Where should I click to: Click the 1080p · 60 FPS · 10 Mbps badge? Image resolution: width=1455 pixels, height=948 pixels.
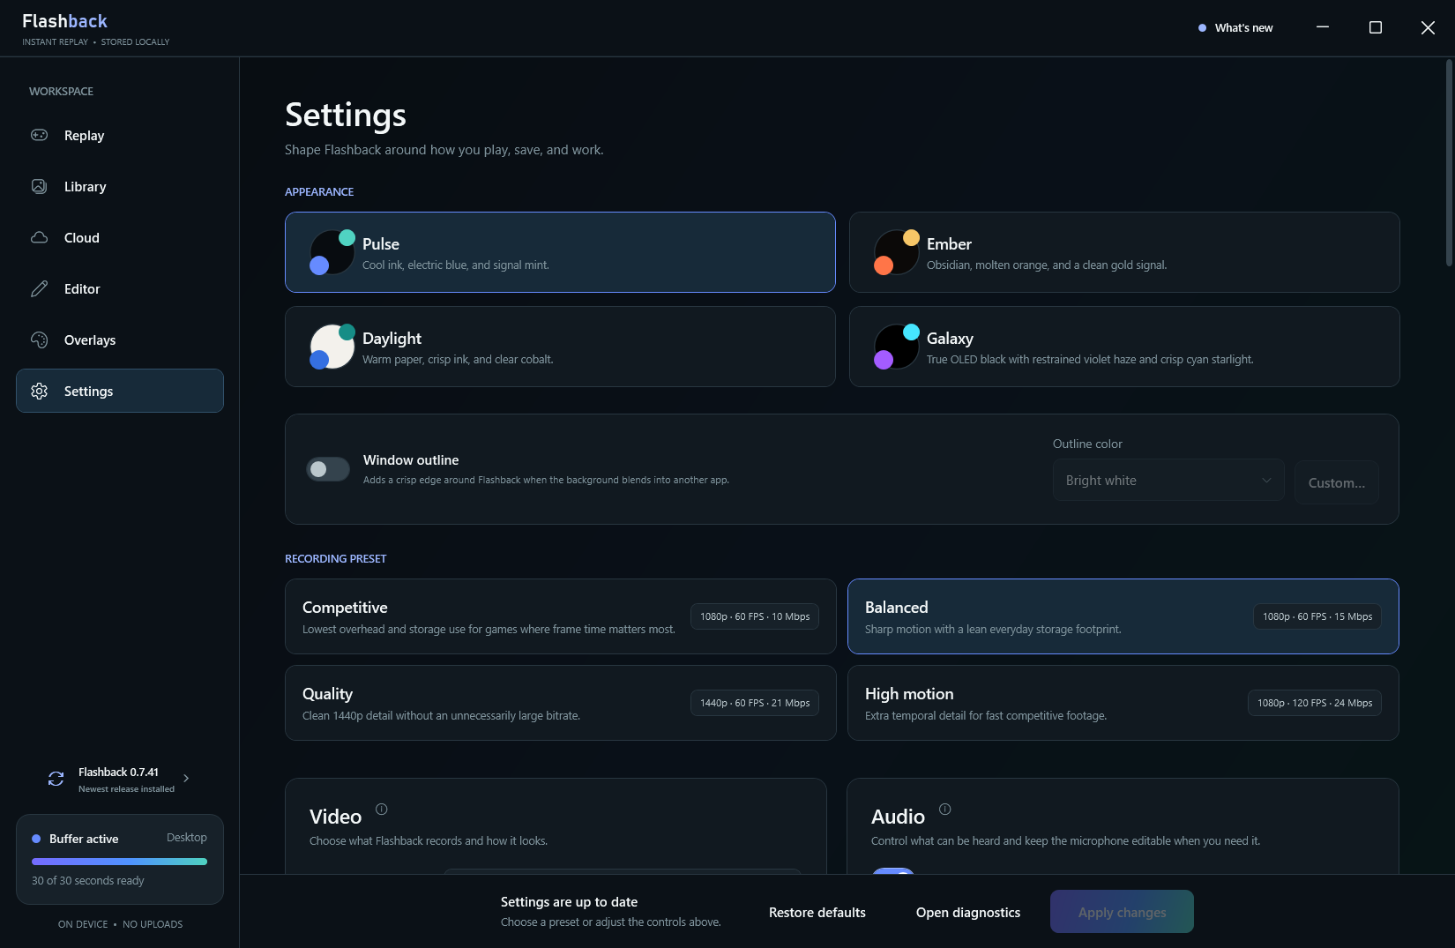(755, 616)
